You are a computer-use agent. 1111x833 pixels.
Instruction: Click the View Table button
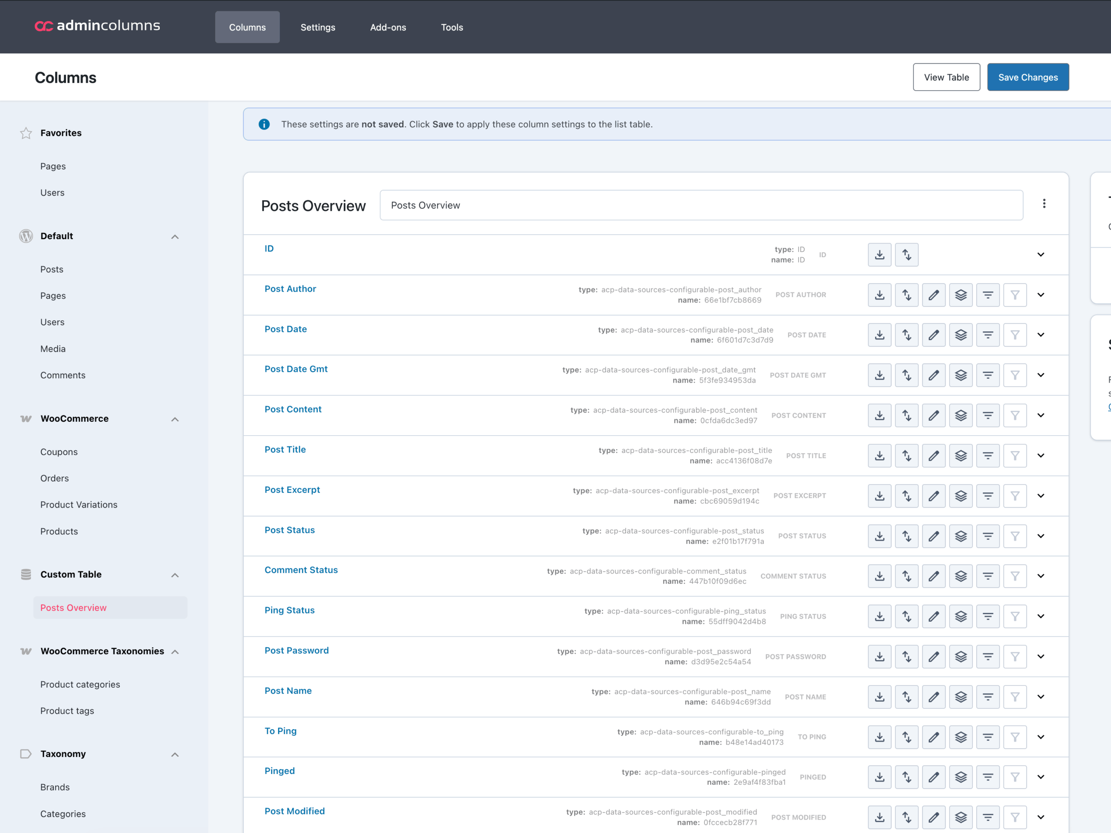[x=946, y=77]
